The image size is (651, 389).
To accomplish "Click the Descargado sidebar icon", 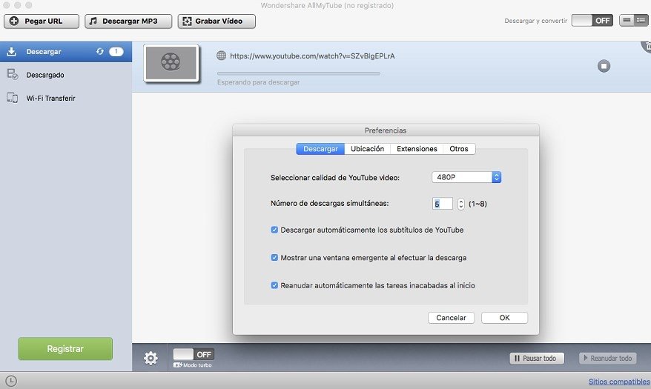I will click(x=13, y=75).
